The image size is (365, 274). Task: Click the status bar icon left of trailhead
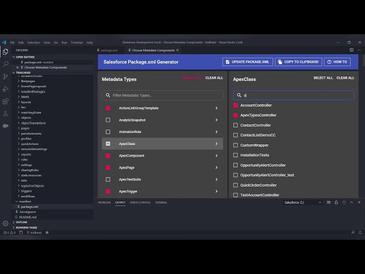point(21,232)
